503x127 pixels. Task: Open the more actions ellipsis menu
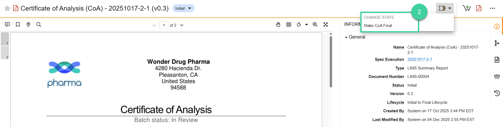tap(492, 8)
